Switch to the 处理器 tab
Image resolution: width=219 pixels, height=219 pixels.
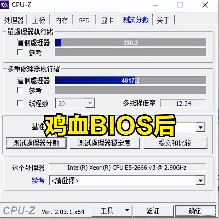click(14, 20)
